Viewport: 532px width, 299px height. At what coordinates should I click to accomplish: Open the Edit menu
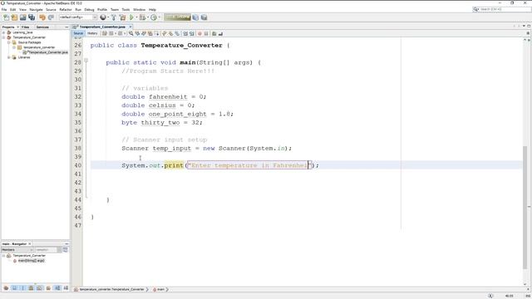coord(13,9)
